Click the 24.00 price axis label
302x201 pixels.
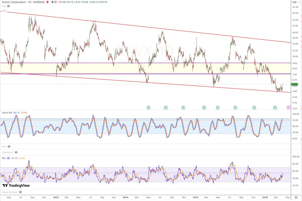295,20
